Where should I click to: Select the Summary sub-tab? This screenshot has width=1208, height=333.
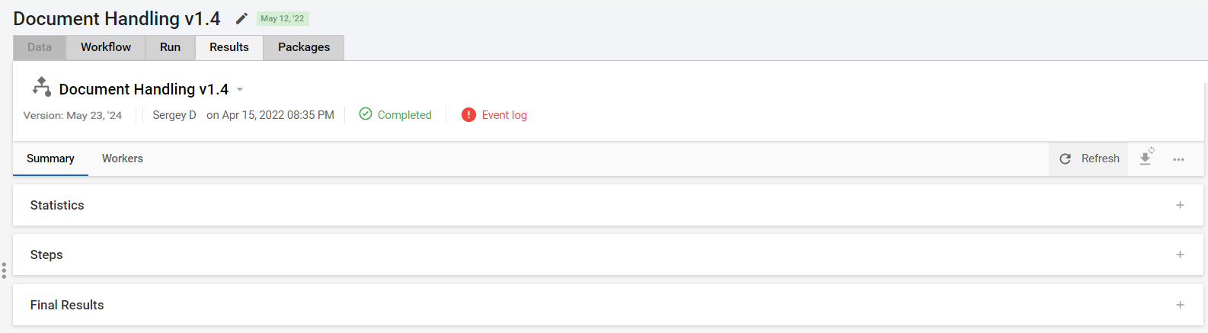click(x=50, y=158)
